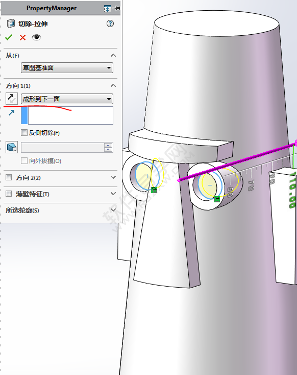
Task: Click the 切除-拉伸 feature icon
Action: (x=11, y=24)
